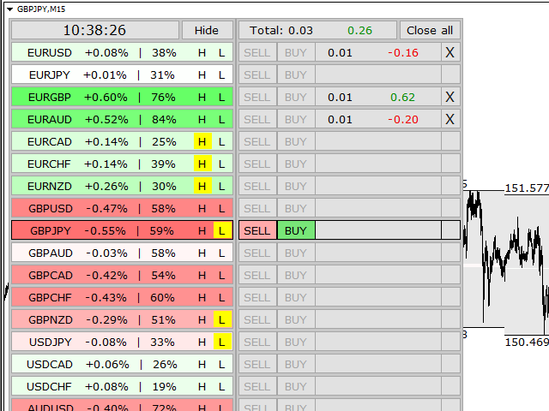Toggle the highlighted H on EURCAD row

pyautogui.click(x=202, y=141)
